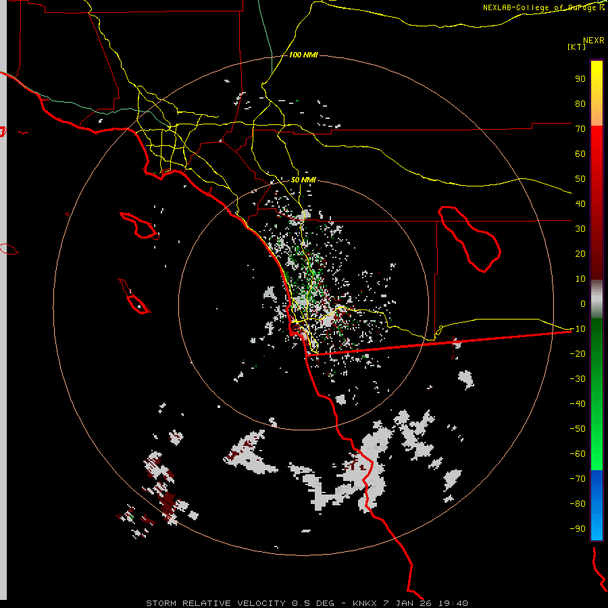Click the '-70' value on the velocity scale
This screenshot has width=608, height=608.
click(x=578, y=479)
